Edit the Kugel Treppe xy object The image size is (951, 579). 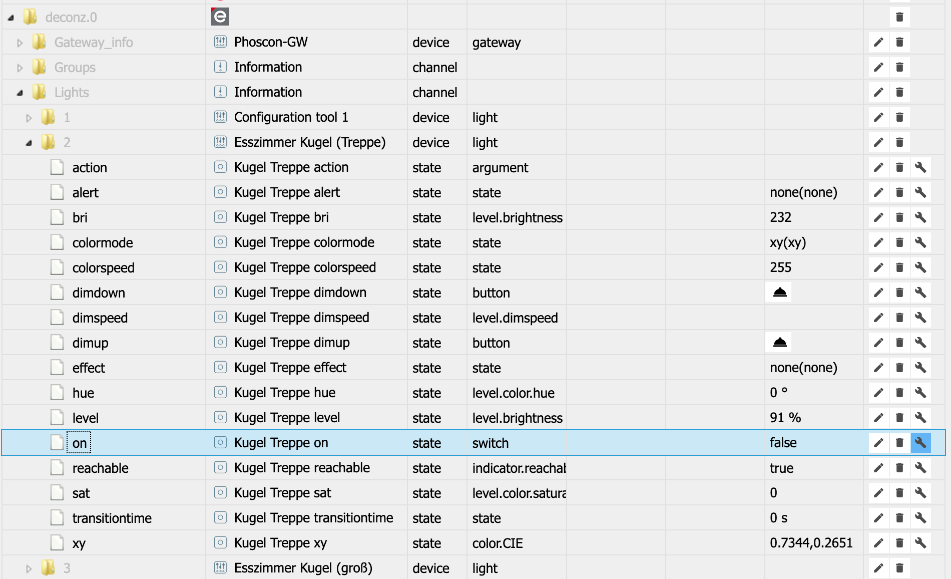pyautogui.click(x=878, y=543)
